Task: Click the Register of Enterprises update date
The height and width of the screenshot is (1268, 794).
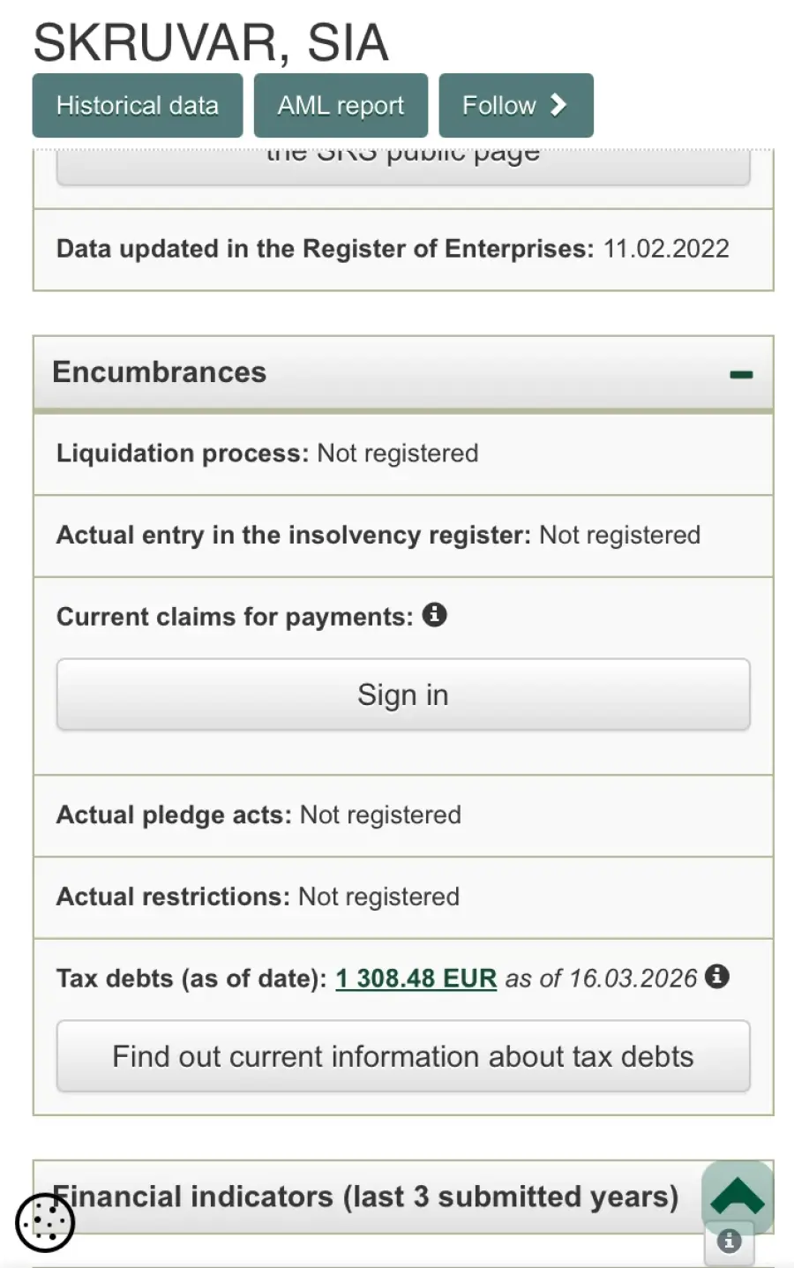Action: tap(666, 249)
